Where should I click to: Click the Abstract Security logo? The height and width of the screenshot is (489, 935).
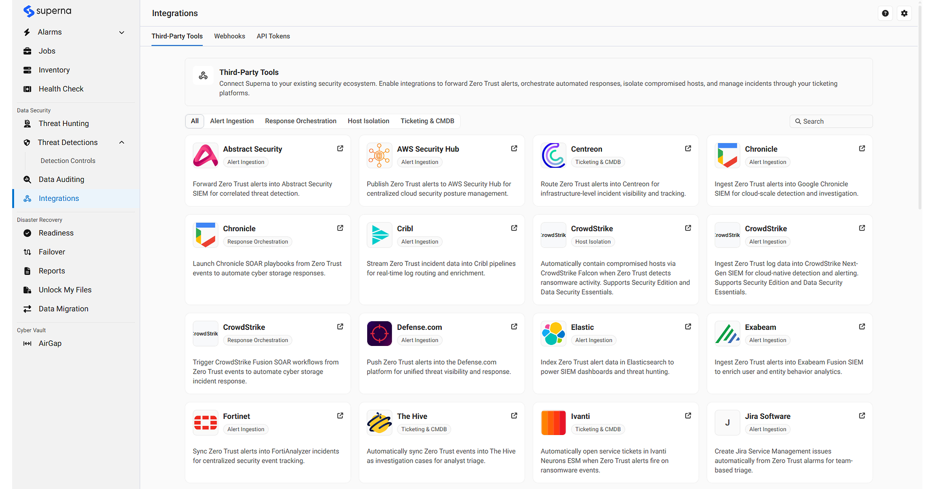206,156
